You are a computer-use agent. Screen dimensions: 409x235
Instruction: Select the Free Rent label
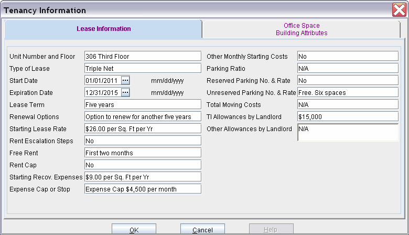24,153
